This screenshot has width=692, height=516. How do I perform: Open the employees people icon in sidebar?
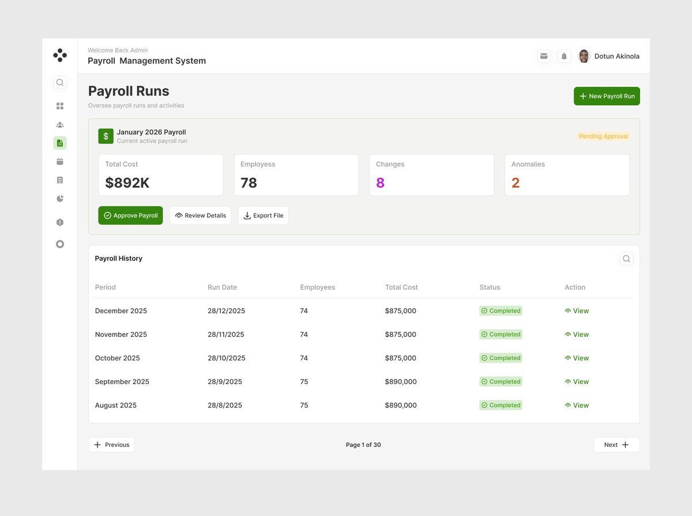click(x=60, y=124)
